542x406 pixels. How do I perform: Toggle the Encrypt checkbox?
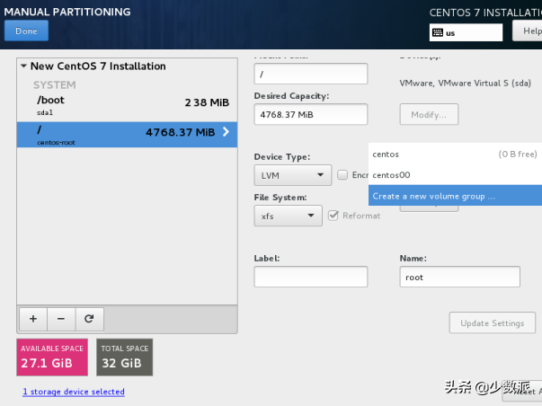coord(342,174)
